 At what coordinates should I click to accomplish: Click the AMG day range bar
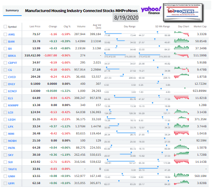click(120, 34)
